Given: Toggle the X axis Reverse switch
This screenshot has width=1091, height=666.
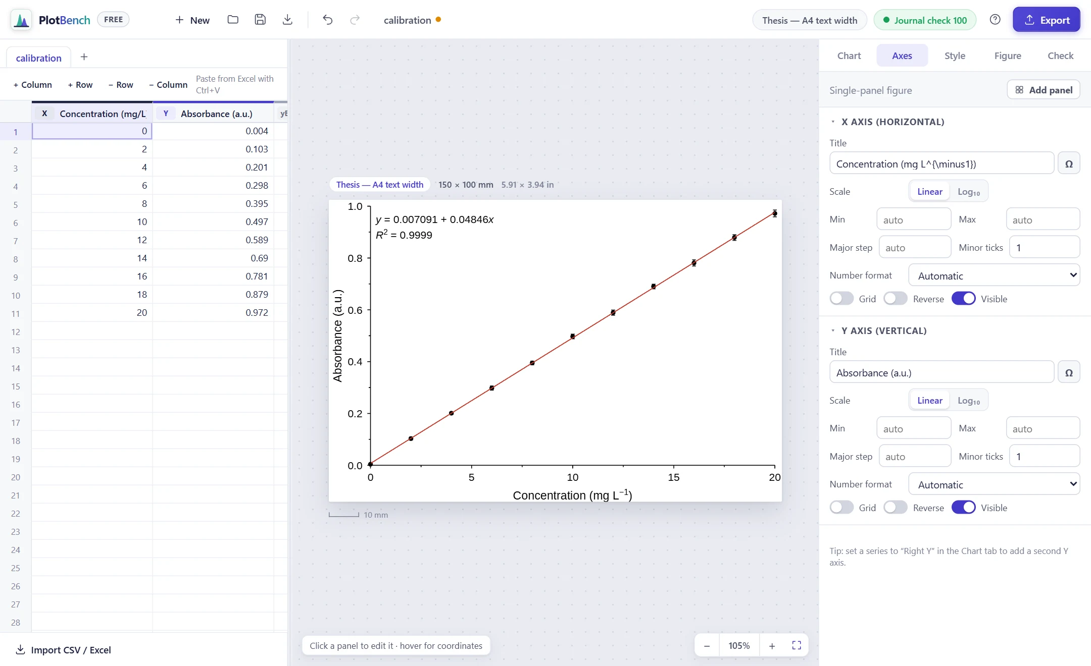Looking at the screenshot, I should pos(896,299).
